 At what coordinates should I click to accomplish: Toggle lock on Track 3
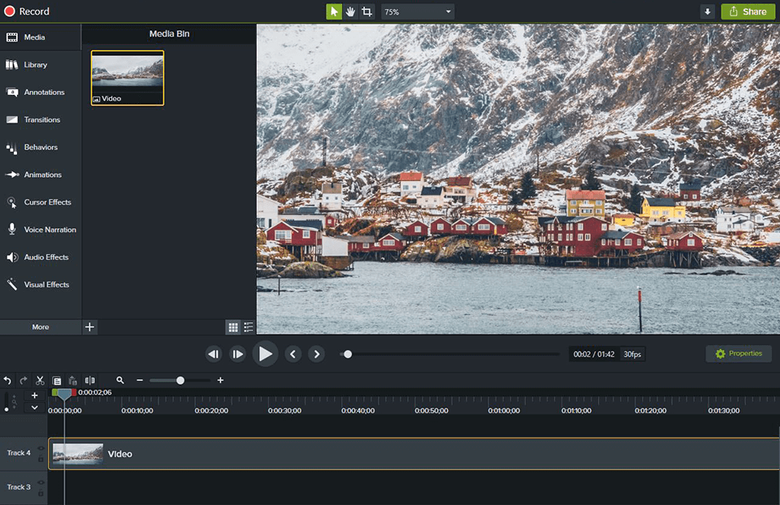point(41,493)
